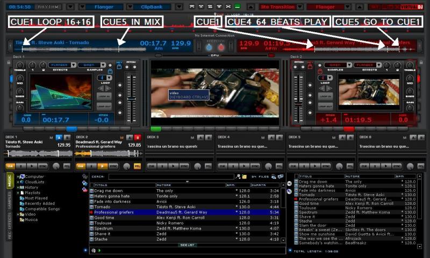430x258 pixels.
Task: Open Deck 1 loop length dropdown
Action: 110,78
